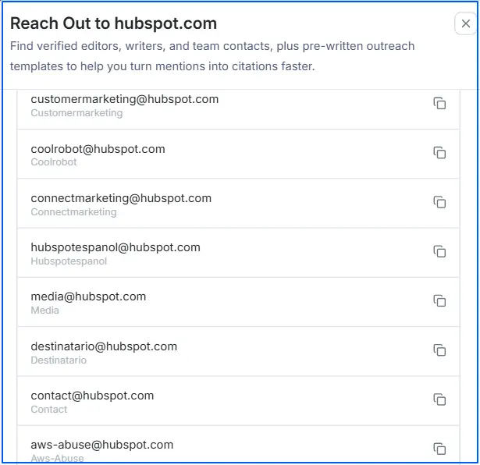Select the connectmarketing@hubspot.com email text
Image resolution: width=480 pixels, height=465 pixels.
click(x=121, y=198)
